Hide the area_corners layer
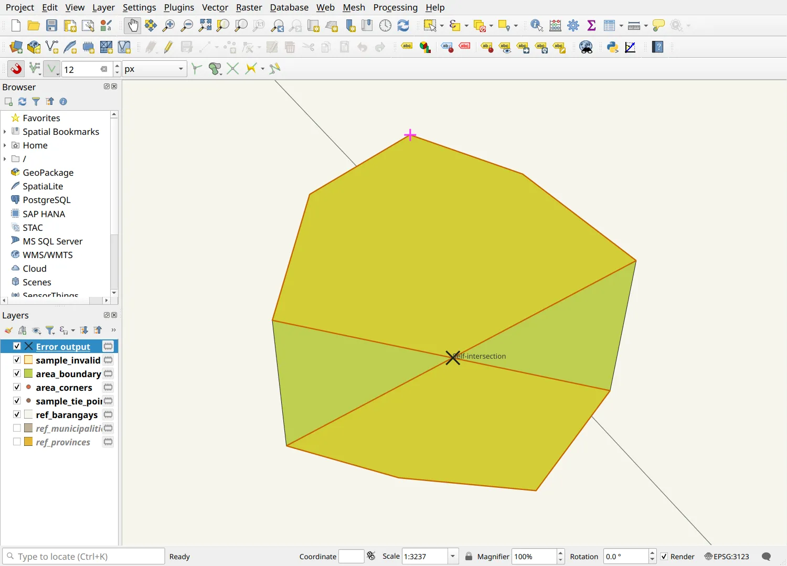This screenshot has height=566, width=787. point(17,387)
